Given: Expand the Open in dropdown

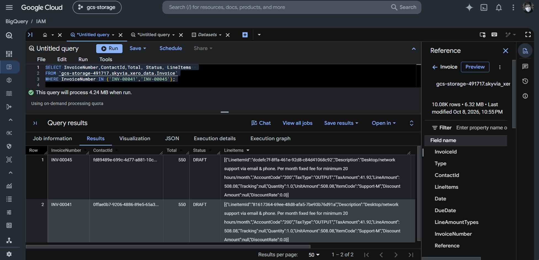Looking at the screenshot, I should pyautogui.click(x=384, y=123).
